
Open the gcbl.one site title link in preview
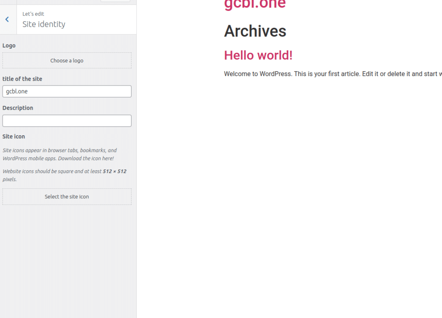click(x=255, y=4)
